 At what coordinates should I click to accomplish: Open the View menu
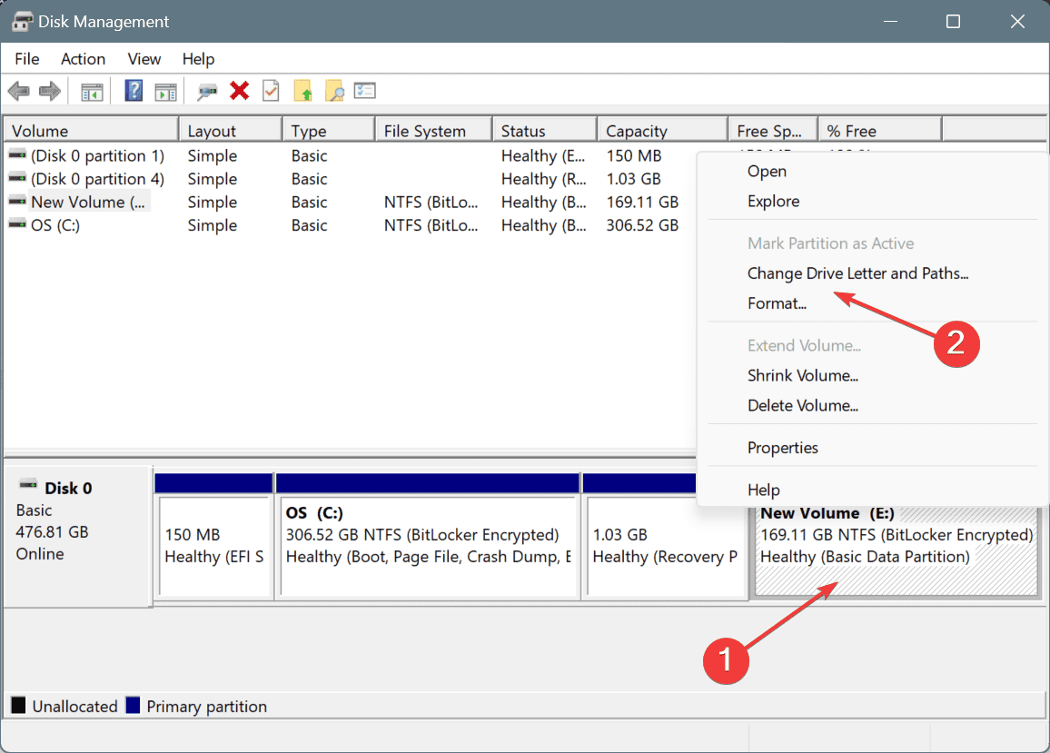pyautogui.click(x=144, y=59)
